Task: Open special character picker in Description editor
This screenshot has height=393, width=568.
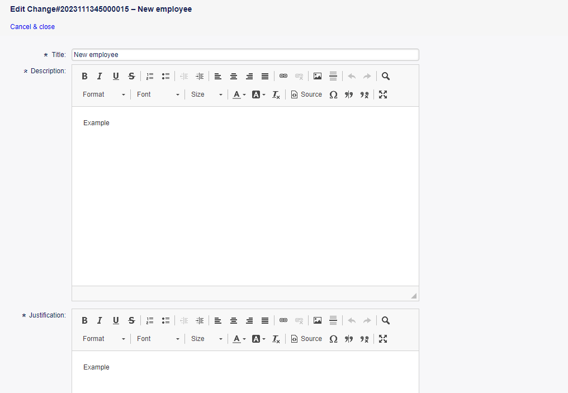Action: point(333,95)
